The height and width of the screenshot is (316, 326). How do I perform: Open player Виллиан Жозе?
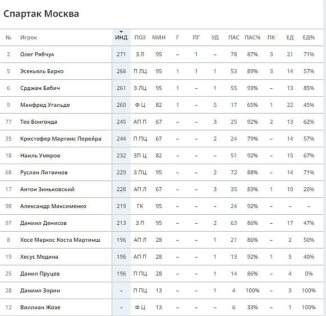tap(40, 308)
